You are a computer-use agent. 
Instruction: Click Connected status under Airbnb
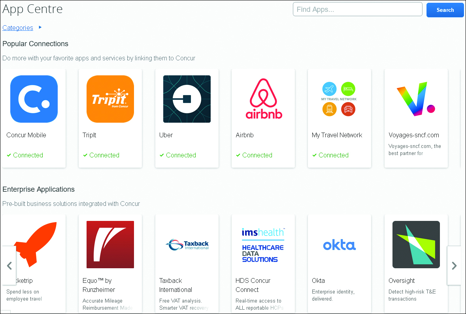pos(254,155)
